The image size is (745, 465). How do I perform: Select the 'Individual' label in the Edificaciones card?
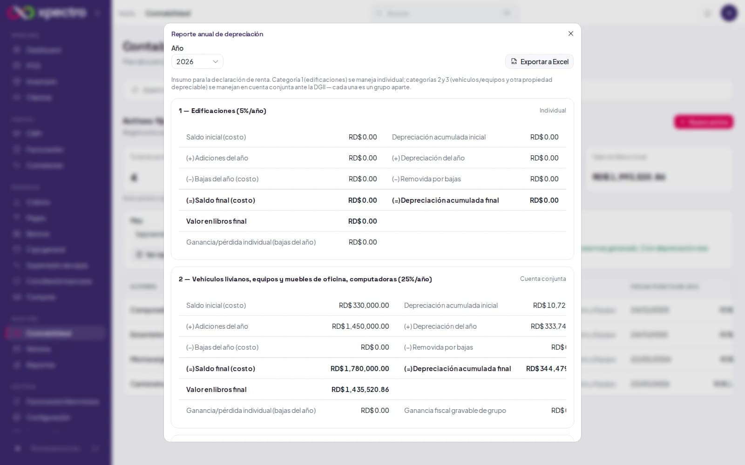coord(553,110)
